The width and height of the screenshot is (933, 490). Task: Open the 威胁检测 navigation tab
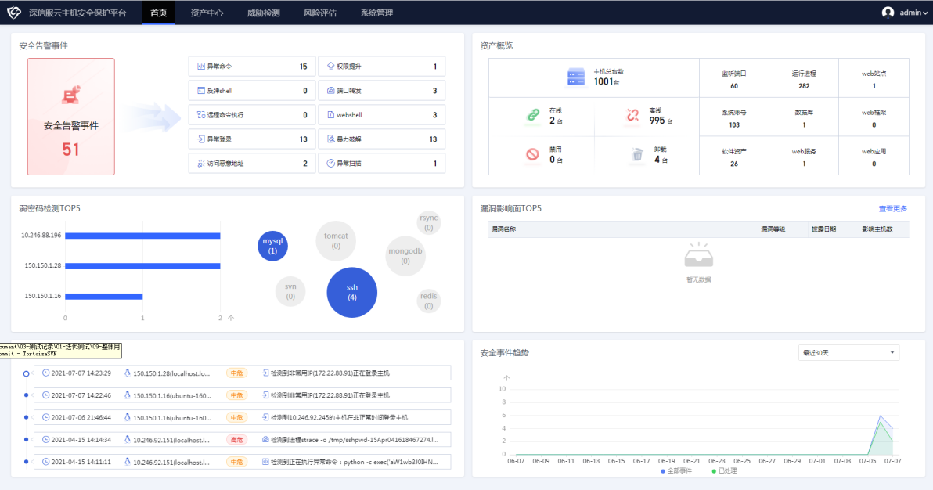263,13
